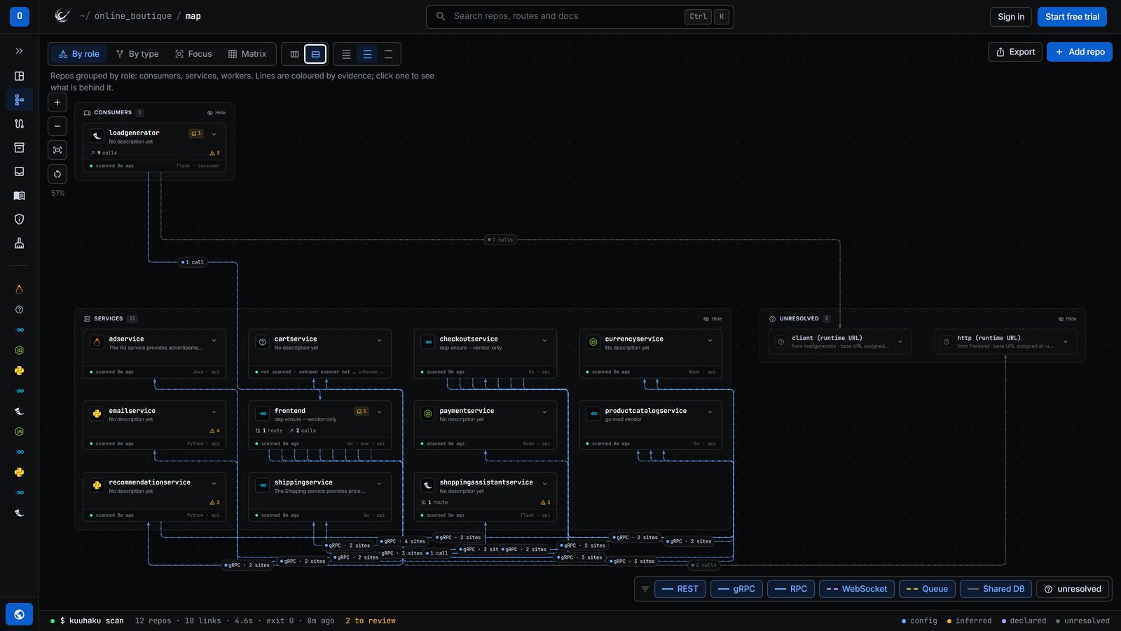Click the Sign in button
This screenshot has height=631, width=1121.
1011,17
